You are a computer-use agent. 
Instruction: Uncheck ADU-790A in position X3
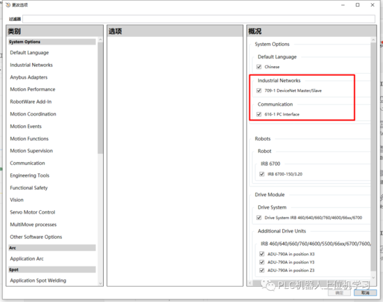pos(262,254)
